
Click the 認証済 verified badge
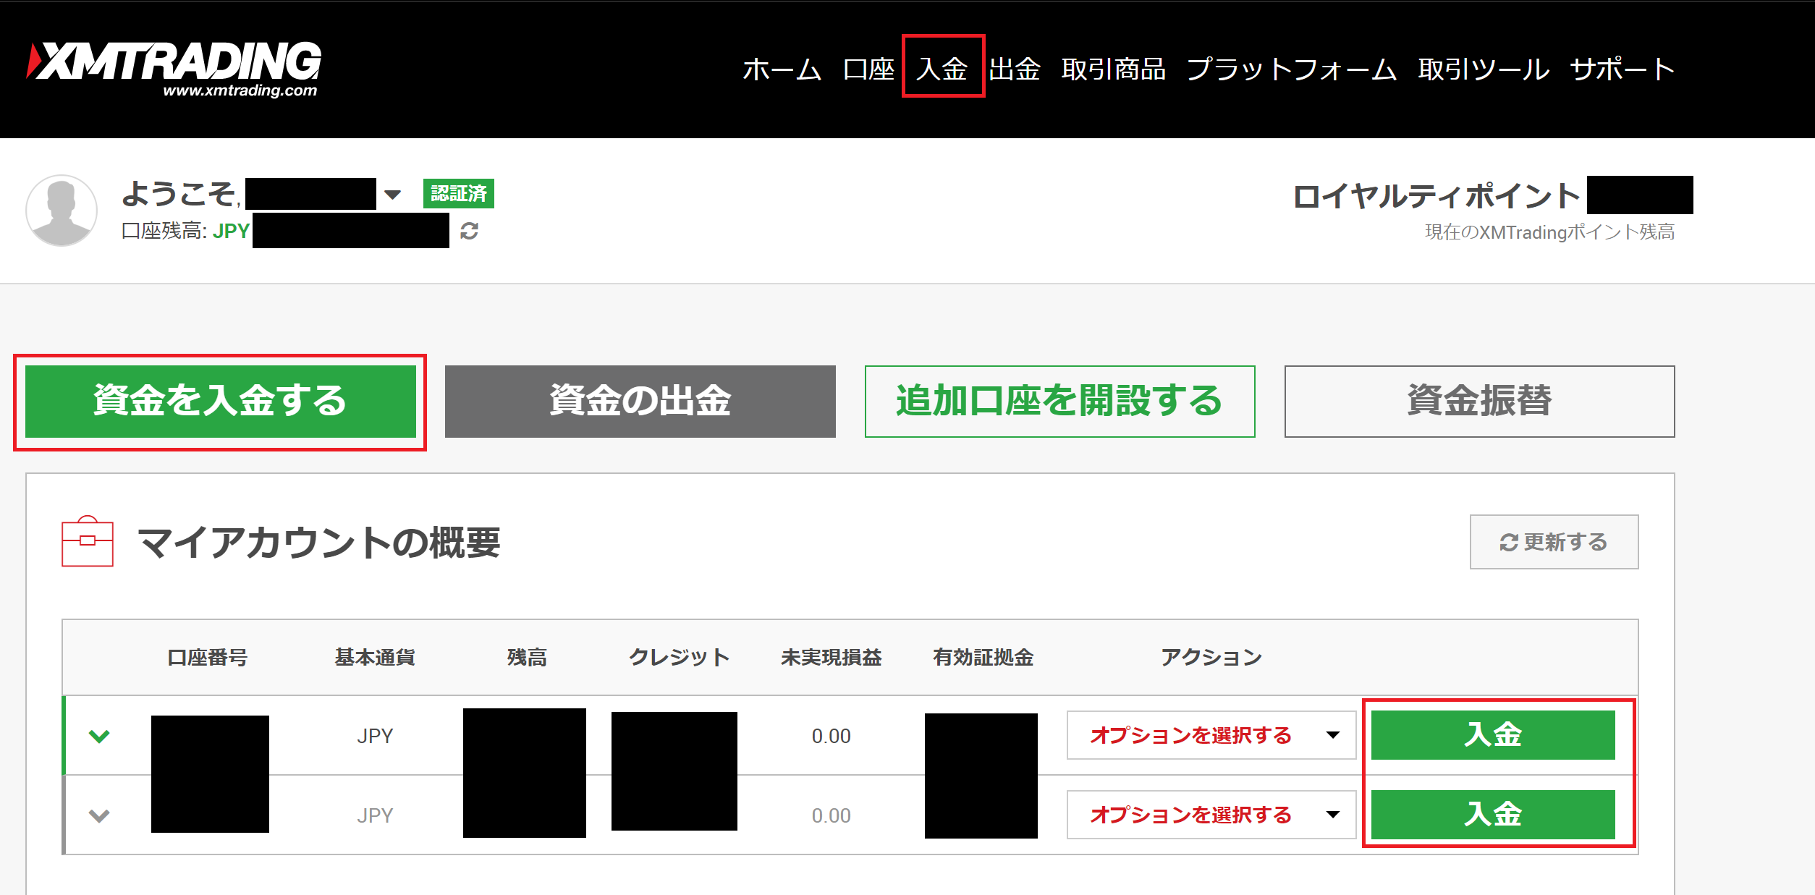[459, 193]
